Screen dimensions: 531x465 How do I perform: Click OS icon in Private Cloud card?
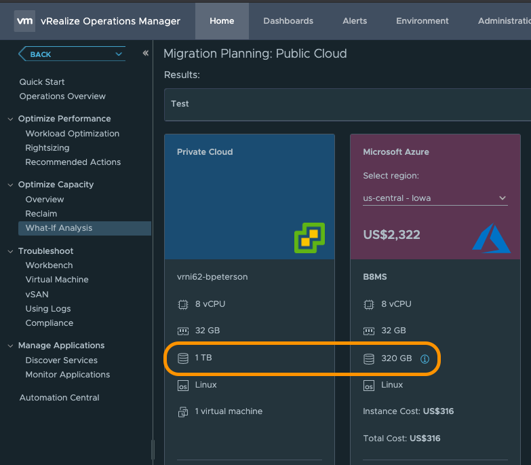183,386
